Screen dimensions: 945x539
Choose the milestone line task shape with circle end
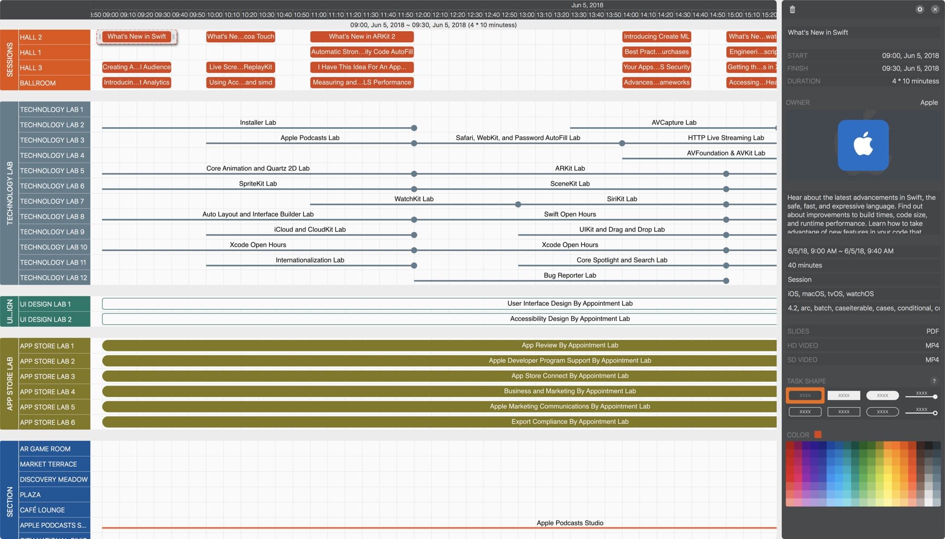tap(921, 396)
